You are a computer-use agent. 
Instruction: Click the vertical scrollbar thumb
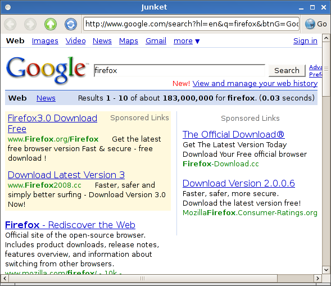[x=326, y=69]
